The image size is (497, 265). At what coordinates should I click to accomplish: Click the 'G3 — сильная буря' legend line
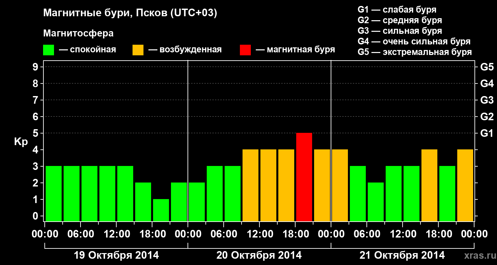tap(400, 31)
